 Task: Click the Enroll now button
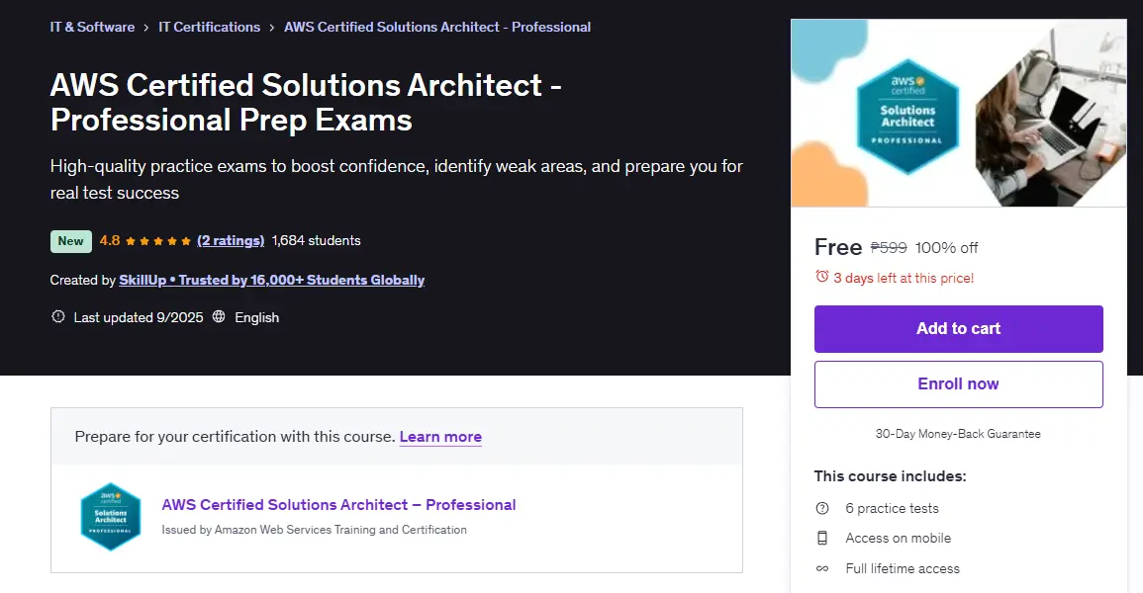[959, 384]
